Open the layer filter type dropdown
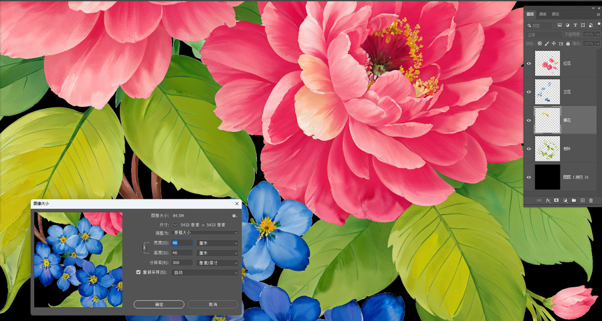602x321 pixels. click(539, 25)
